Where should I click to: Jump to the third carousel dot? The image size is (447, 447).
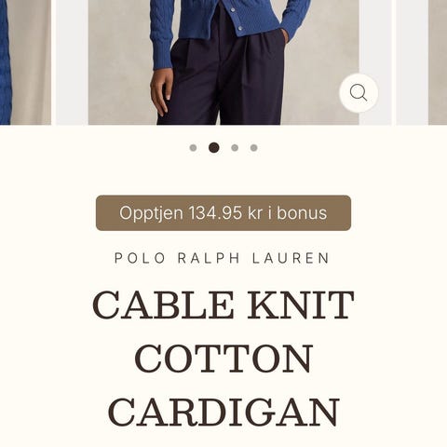pos(235,148)
